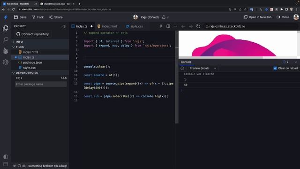This screenshot has height=169, width=300.
Task: Click the Save button
Action: pyautogui.click(x=20, y=17)
